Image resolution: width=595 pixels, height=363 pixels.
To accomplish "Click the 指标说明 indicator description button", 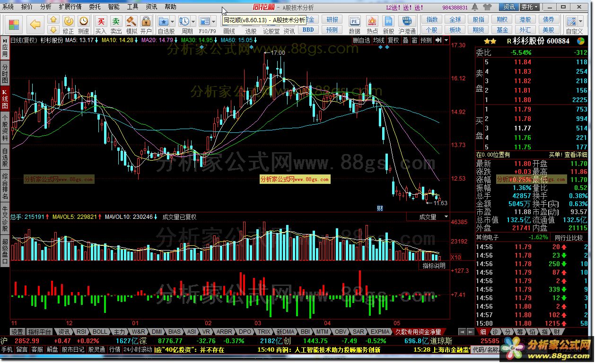I will pos(434,266).
